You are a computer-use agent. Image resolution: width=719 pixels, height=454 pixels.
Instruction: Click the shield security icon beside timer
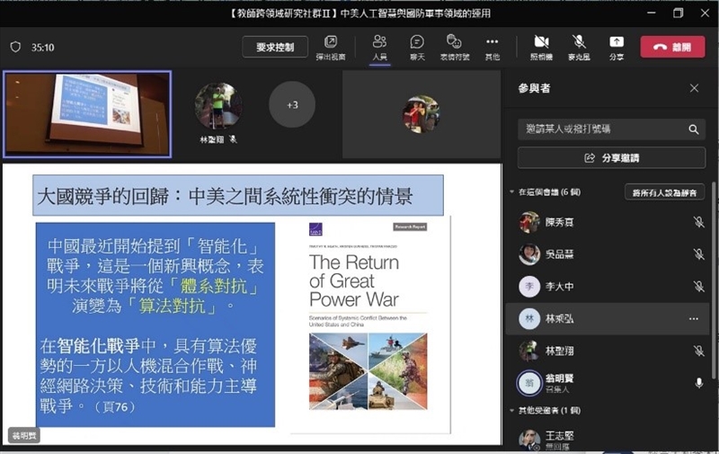click(15, 47)
